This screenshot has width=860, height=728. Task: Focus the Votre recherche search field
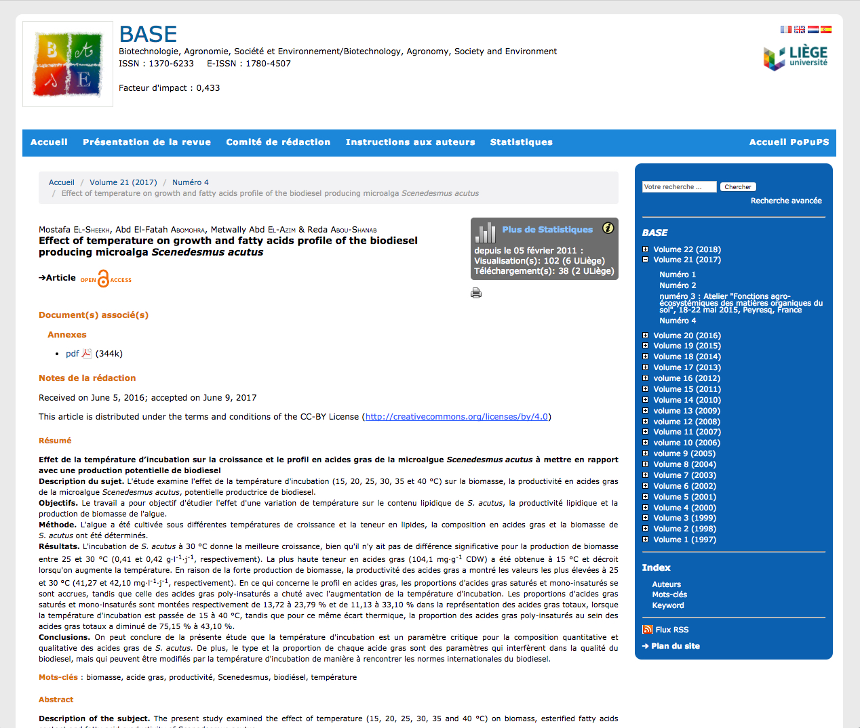point(679,187)
